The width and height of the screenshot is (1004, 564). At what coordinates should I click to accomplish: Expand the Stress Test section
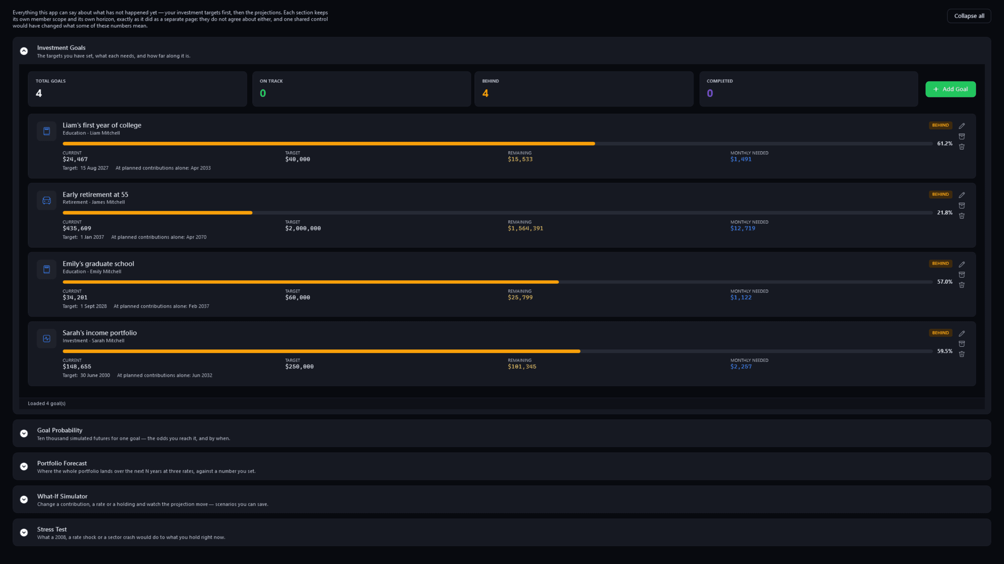click(24, 533)
